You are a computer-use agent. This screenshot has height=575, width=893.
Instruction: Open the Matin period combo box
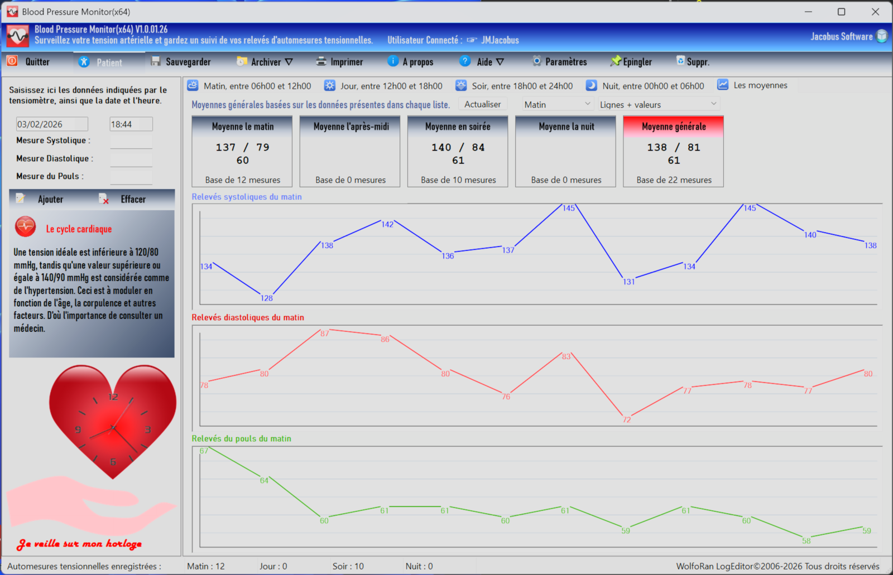point(557,104)
